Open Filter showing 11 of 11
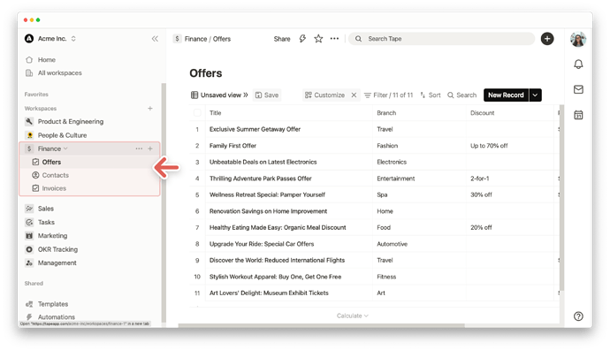Image resolution: width=610 pixels, height=350 pixels. [x=388, y=95]
